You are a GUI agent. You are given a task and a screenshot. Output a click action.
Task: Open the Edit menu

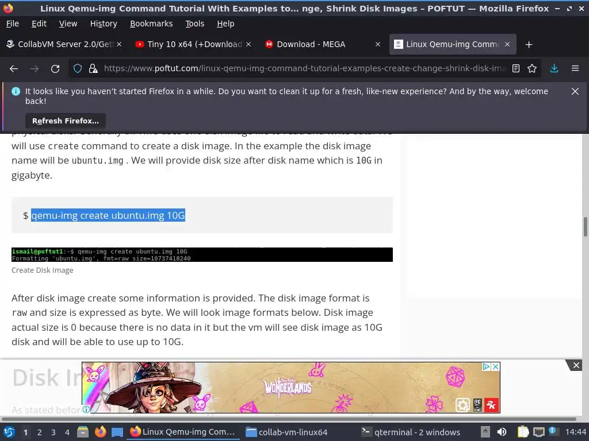(39, 24)
